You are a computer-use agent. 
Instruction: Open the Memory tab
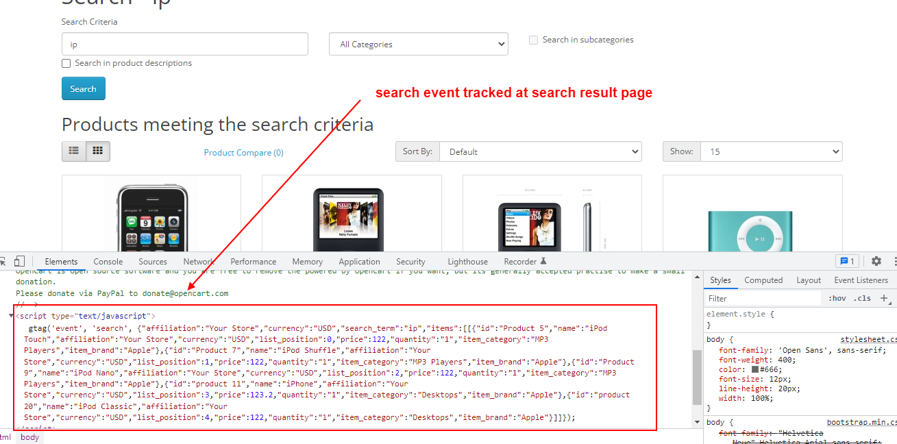click(x=307, y=262)
